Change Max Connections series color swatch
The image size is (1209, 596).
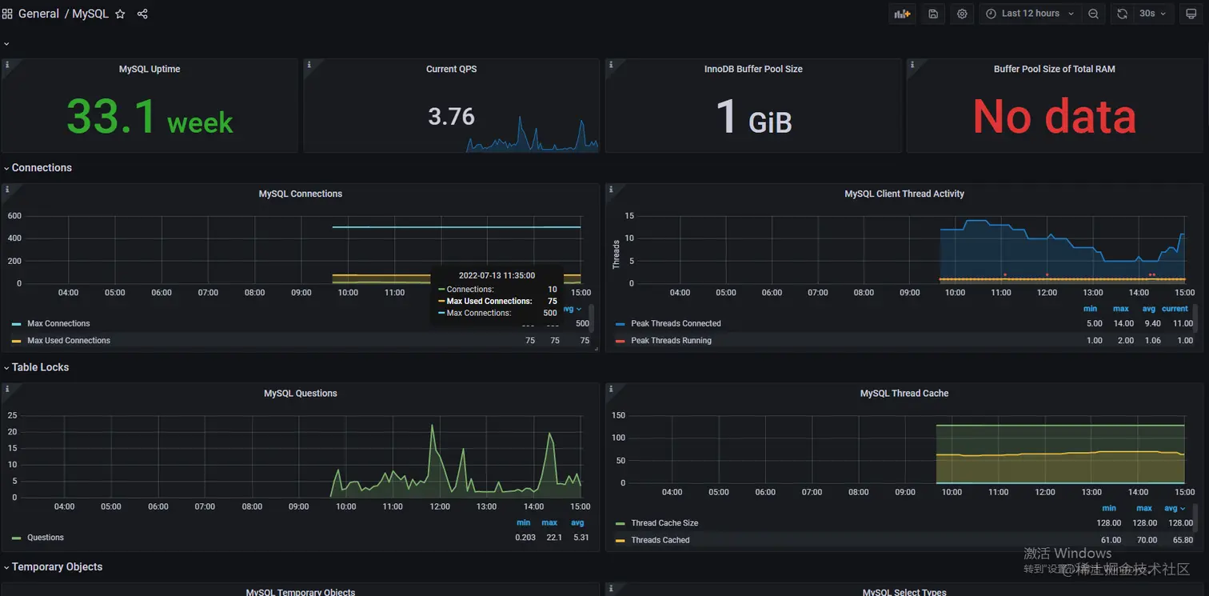(17, 324)
